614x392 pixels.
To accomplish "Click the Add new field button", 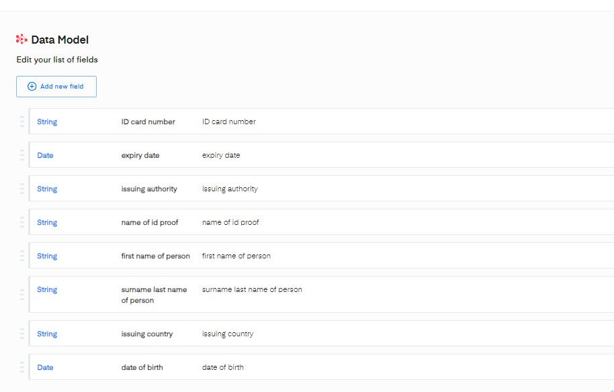I will click(x=56, y=87).
